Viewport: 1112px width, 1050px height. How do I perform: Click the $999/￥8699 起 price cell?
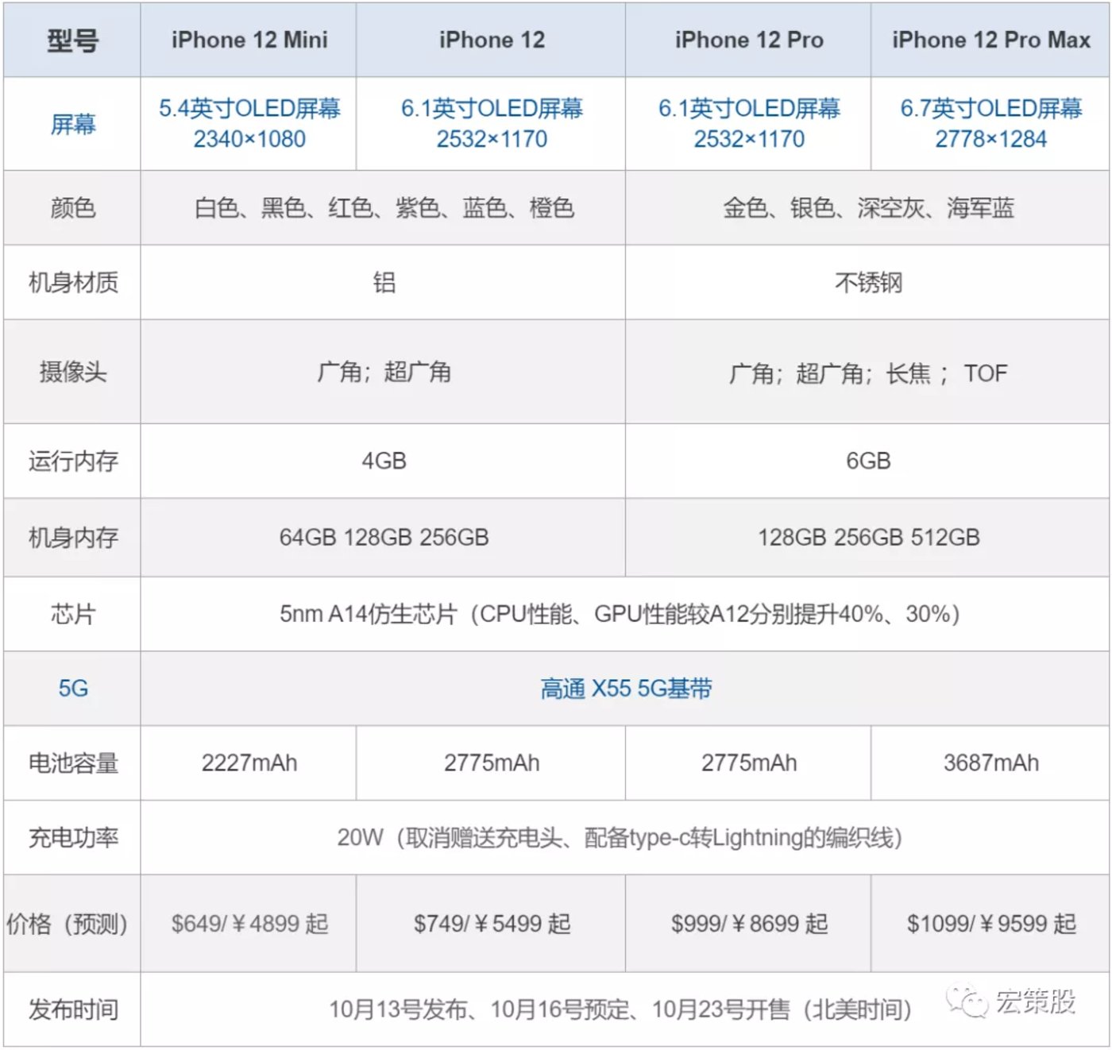(x=747, y=925)
